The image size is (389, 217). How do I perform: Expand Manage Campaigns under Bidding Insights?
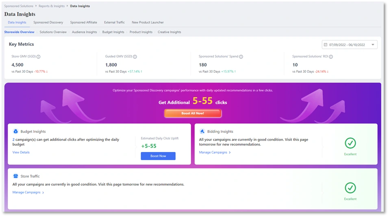tap(215, 152)
